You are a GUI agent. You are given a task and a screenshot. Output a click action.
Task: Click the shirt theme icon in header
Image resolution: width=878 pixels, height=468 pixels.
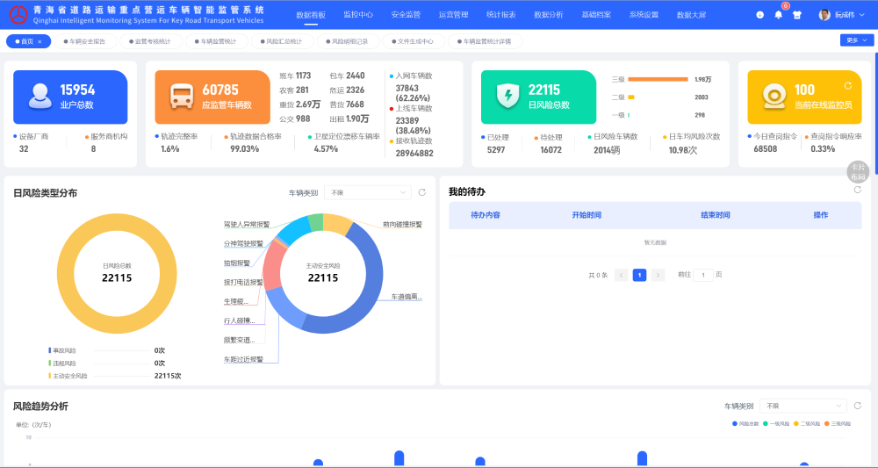coord(796,15)
